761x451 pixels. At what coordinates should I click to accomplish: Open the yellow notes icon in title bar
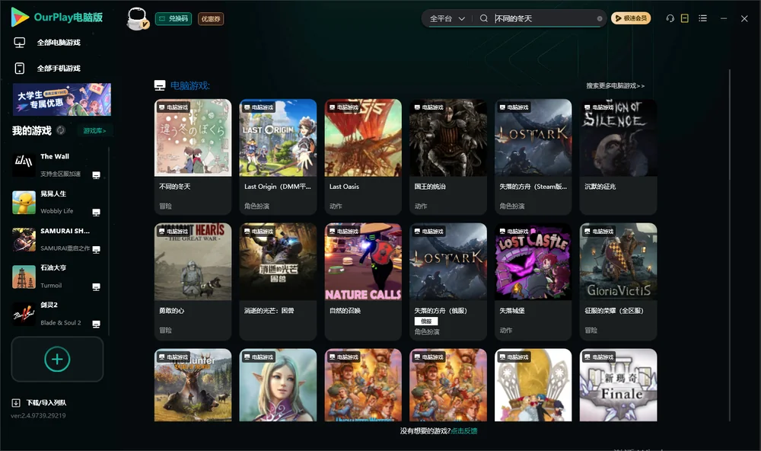[685, 18]
